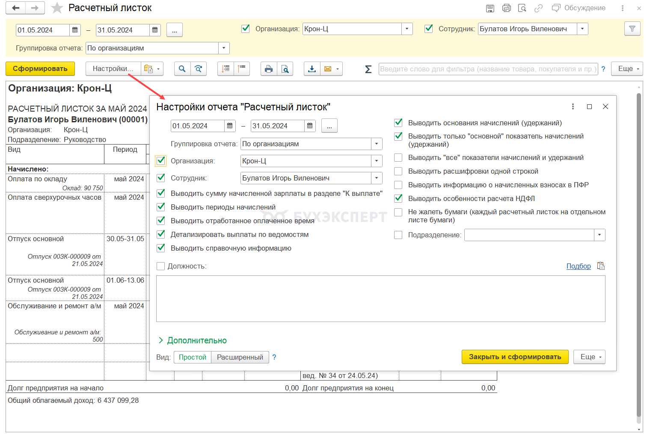Toggle 'Выводить особенности расчета НДФЛ' checkbox
This screenshot has height=434, width=647.
point(398,198)
